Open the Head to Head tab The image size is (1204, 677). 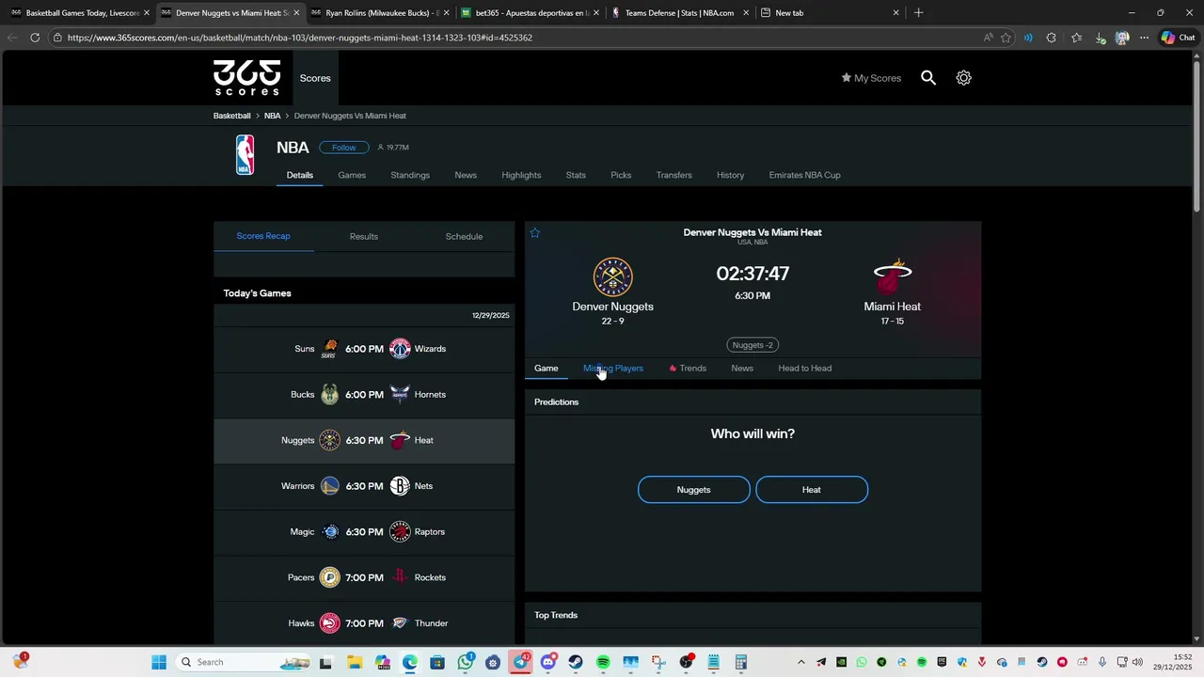804,369
